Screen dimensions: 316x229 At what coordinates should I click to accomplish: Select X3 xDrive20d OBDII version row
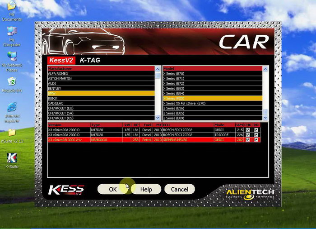coord(154,130)
